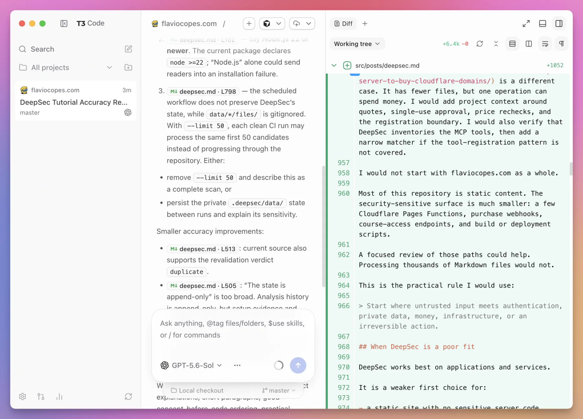
Task: Open the Working tree dropdown
Action: point(357,44)
